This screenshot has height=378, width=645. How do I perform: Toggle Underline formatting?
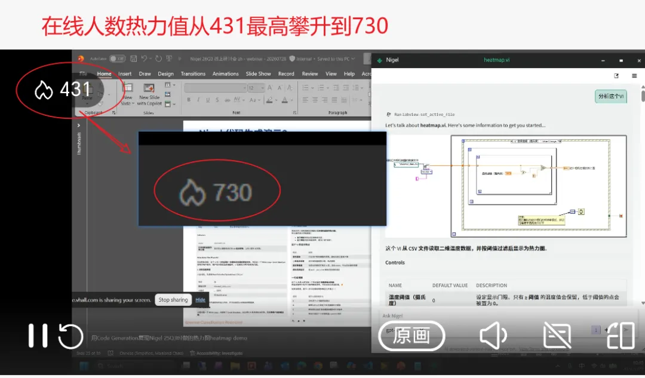pos(208,100)
